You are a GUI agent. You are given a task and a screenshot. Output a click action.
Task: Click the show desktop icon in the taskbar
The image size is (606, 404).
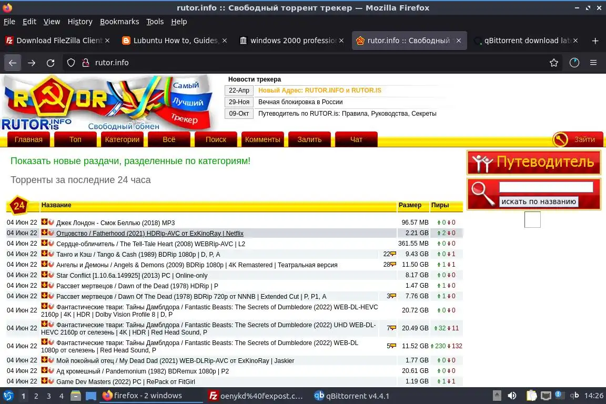click(x=91, y=396)
